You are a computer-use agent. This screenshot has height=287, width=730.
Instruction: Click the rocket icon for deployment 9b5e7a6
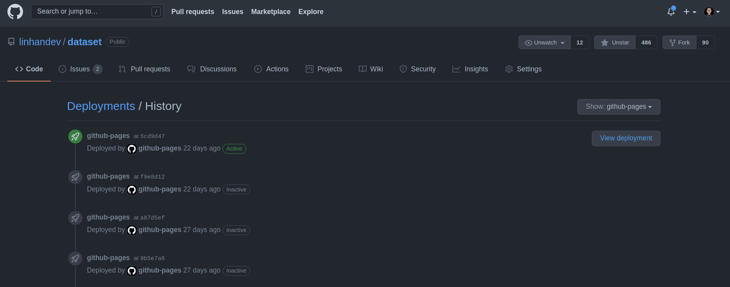[x=75, y=259]
